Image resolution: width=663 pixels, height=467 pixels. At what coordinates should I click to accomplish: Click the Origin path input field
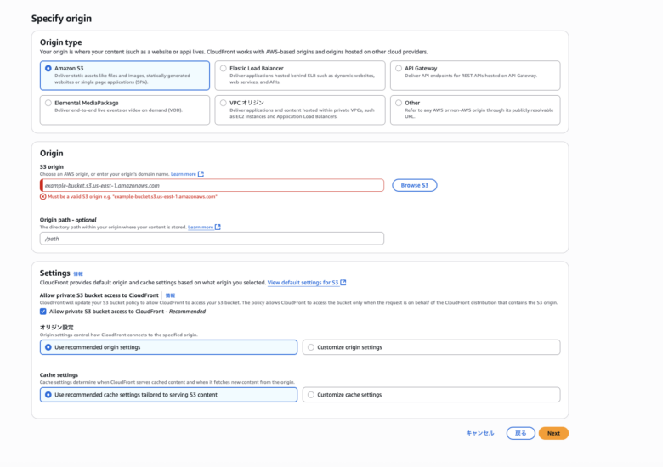click(212, 239)
